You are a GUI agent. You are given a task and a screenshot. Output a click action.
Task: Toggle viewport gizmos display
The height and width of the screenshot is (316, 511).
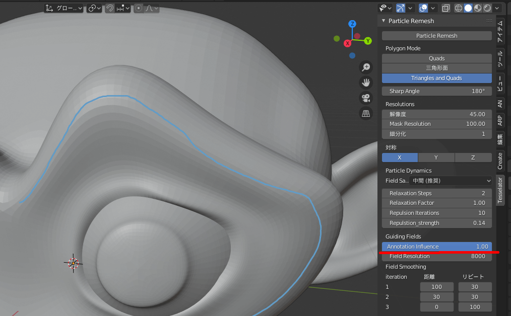(x=401, y=8)
